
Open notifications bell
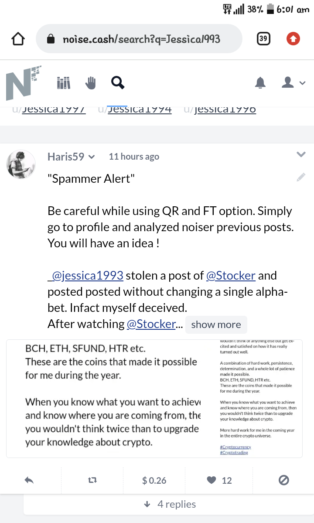pos(260,82)
